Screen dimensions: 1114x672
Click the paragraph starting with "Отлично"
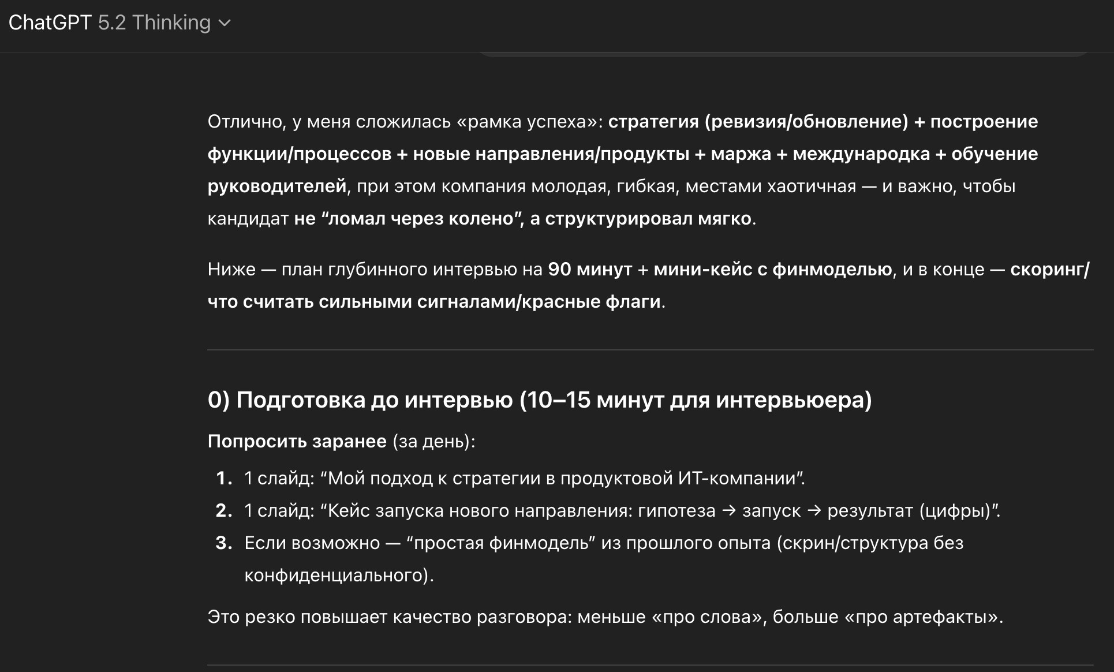[x=623, y=170]
